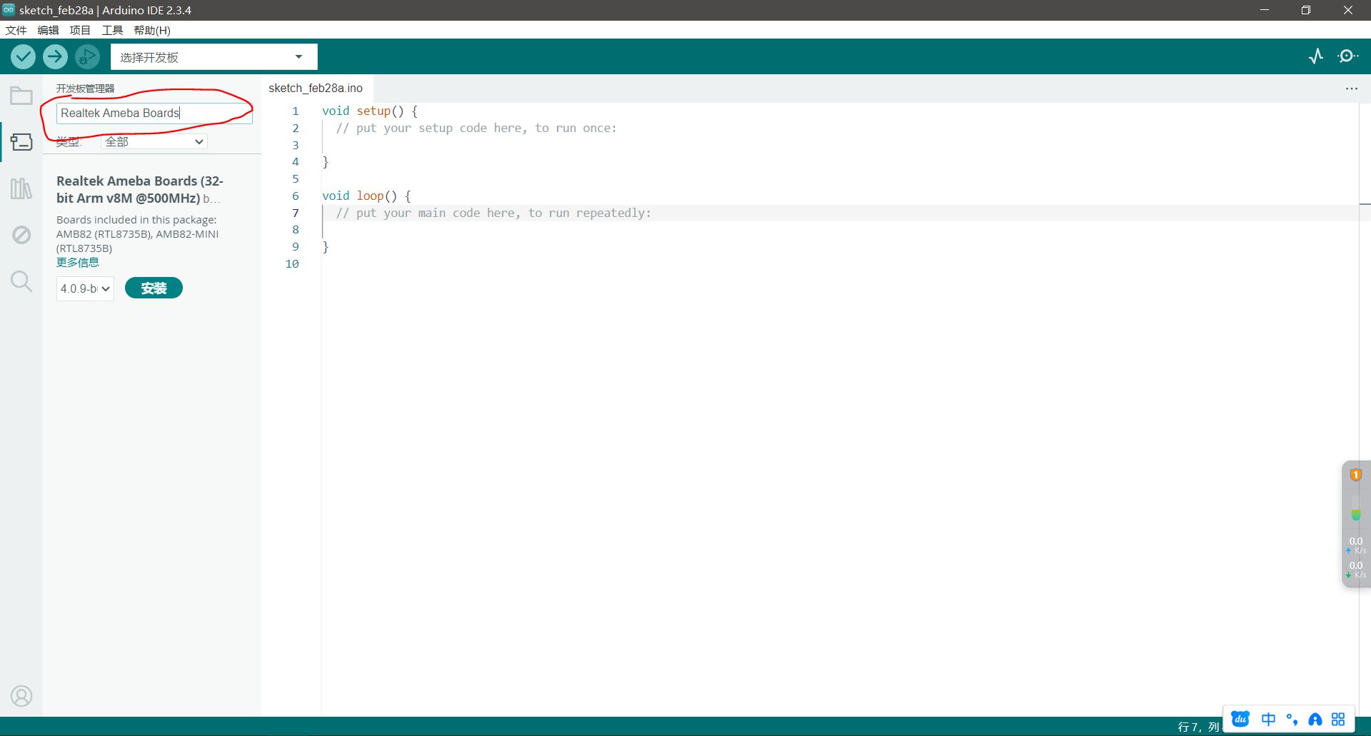Open the board selection dropdown
This screenshot has height=736, width=1371.
(214, 57)
